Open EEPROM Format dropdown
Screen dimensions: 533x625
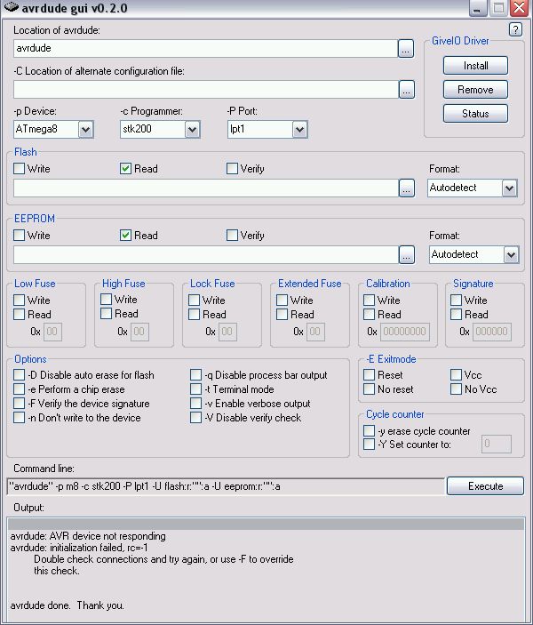pyautogui.click(x=511, y=254)
